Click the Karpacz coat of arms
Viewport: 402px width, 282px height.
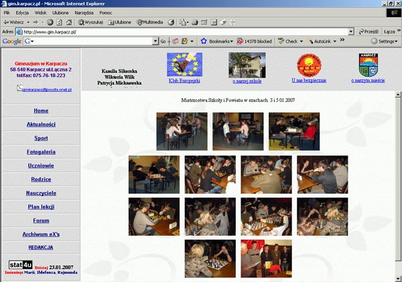pos(368,65)
